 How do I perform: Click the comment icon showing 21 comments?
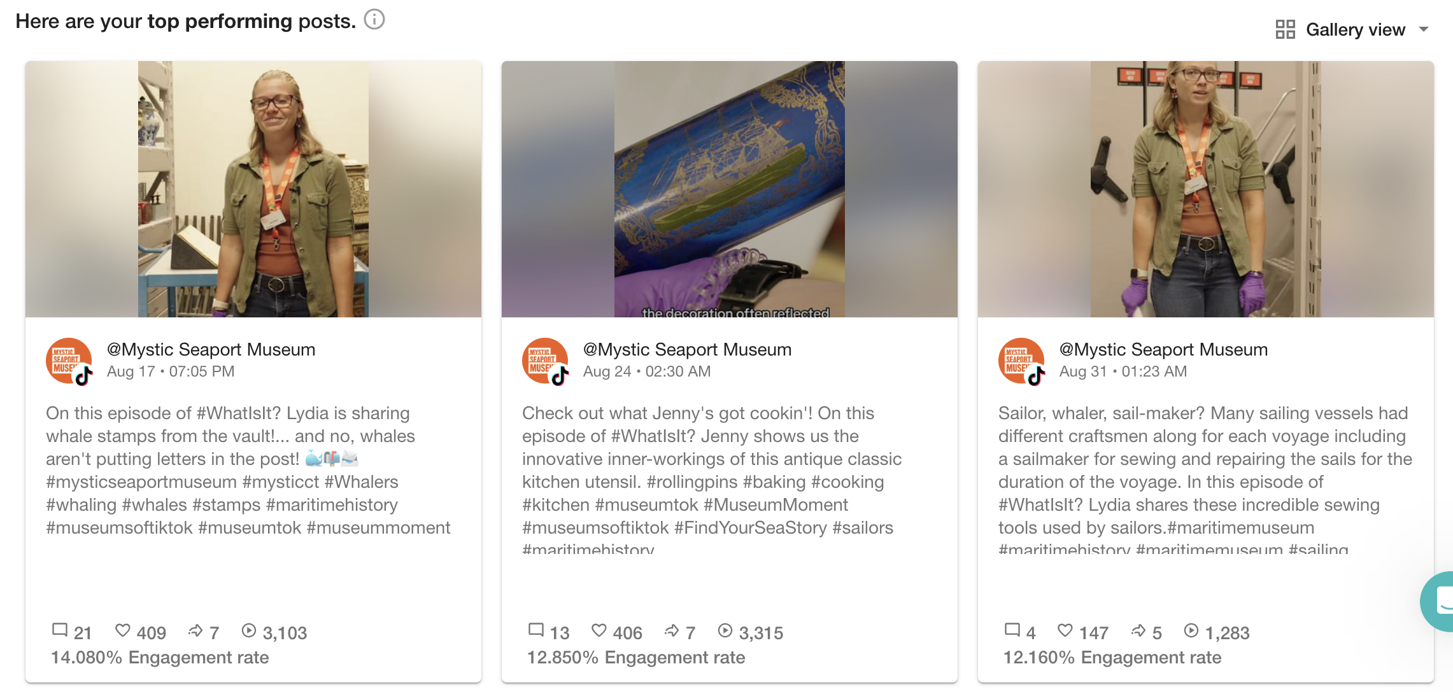(60, 630)
